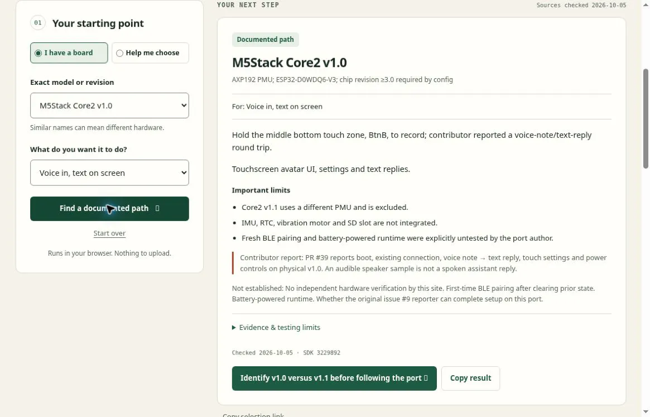The height and width of the screenshot is (417, 650).
Task: Click the Documented path badge
Action: click(266, 40)
